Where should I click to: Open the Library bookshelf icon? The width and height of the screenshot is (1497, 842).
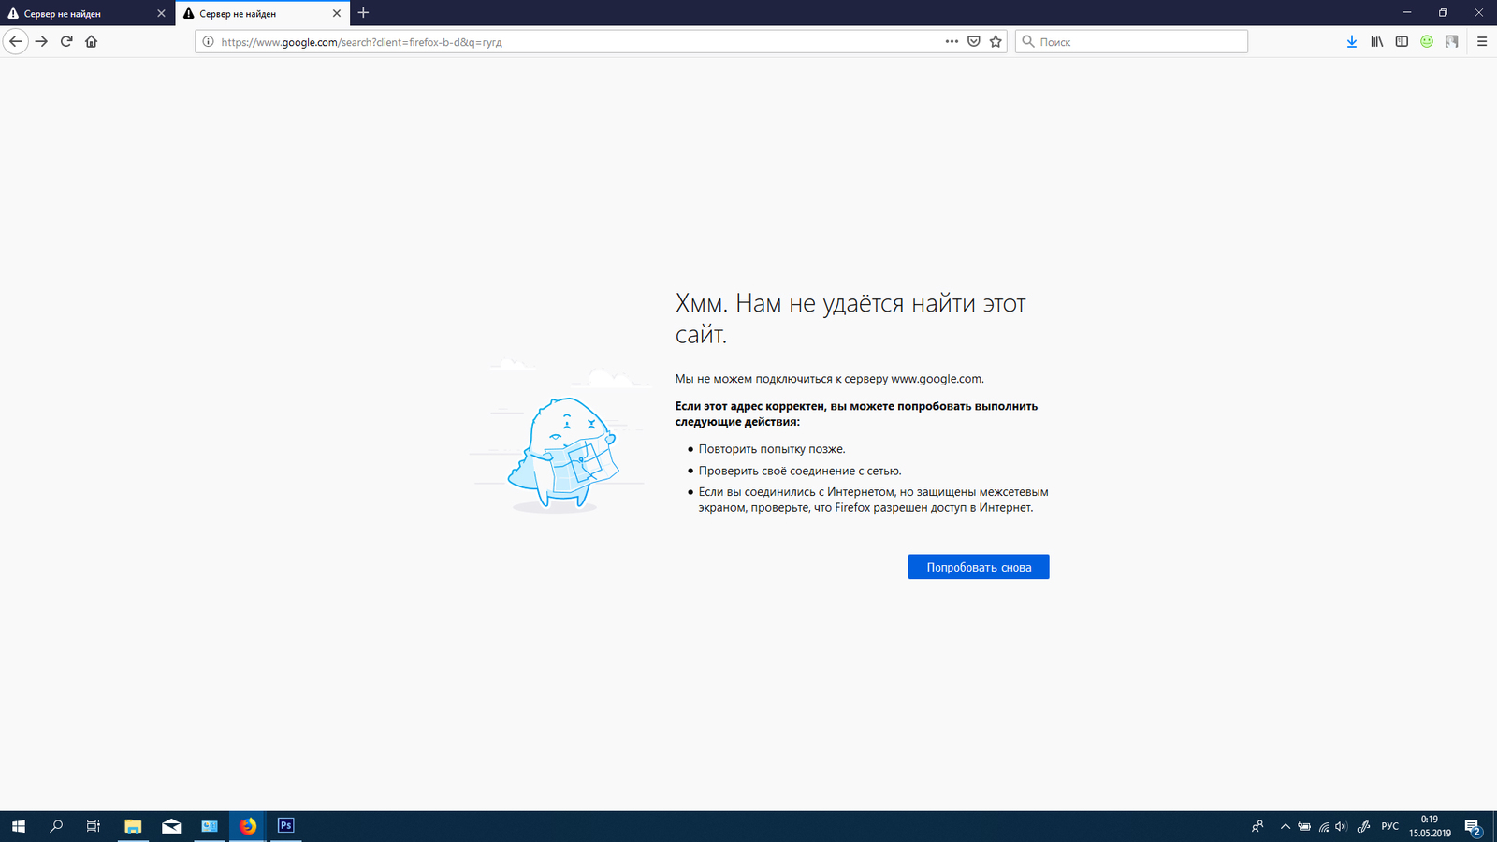pyautogui.click(x=1377, y=41)
